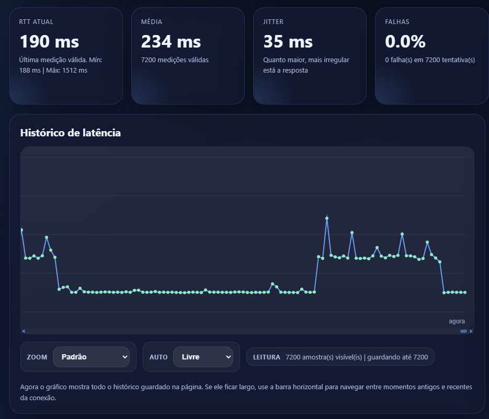Click the FALHAS card showing 0.0%
Screen dimensions: 489x419
tap(431, 55)
